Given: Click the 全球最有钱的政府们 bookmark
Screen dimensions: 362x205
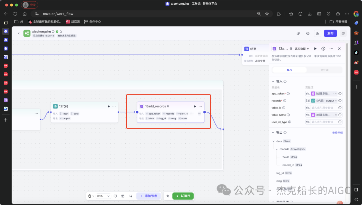Looking at the screenshot, I should coord(45,22).
